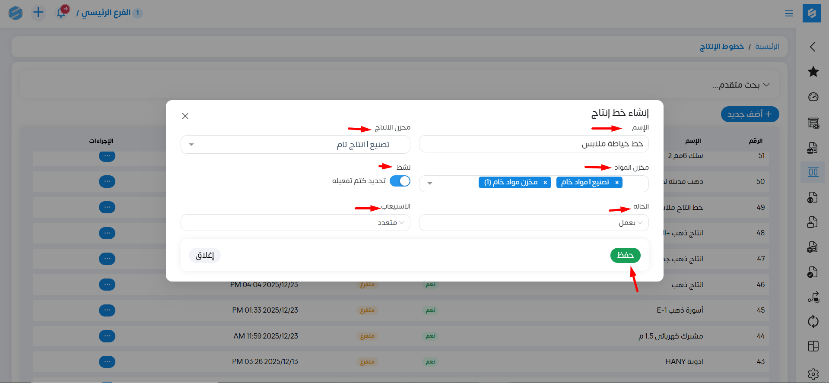Click the refresh cycle sidebar icon
Image resolution: width=829 pixels, height=383 pixels.
[x=813, y=321]
